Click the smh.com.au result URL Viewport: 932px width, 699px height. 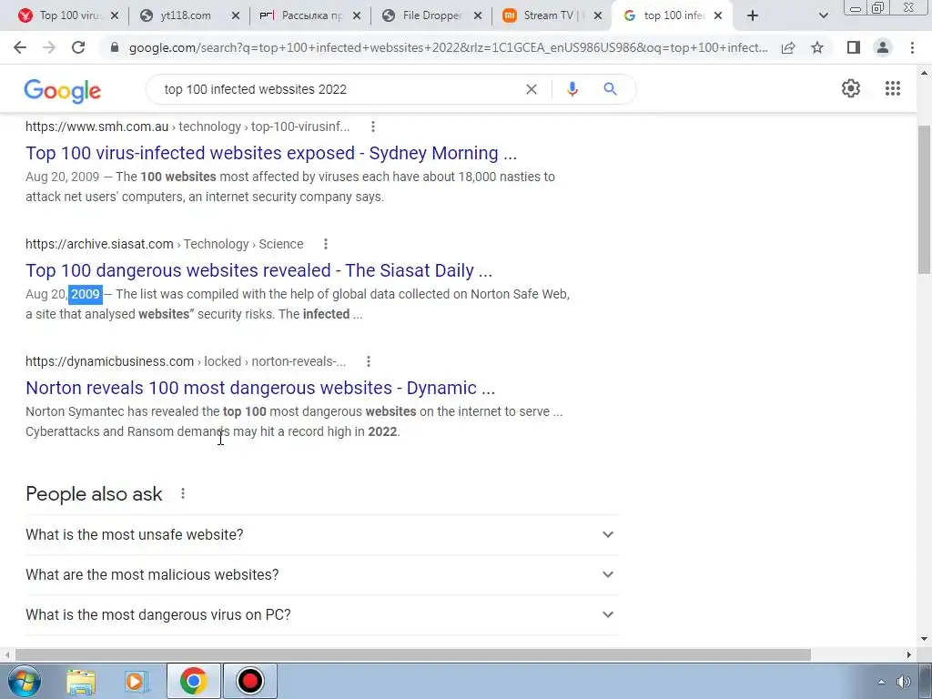pos(187,127)
